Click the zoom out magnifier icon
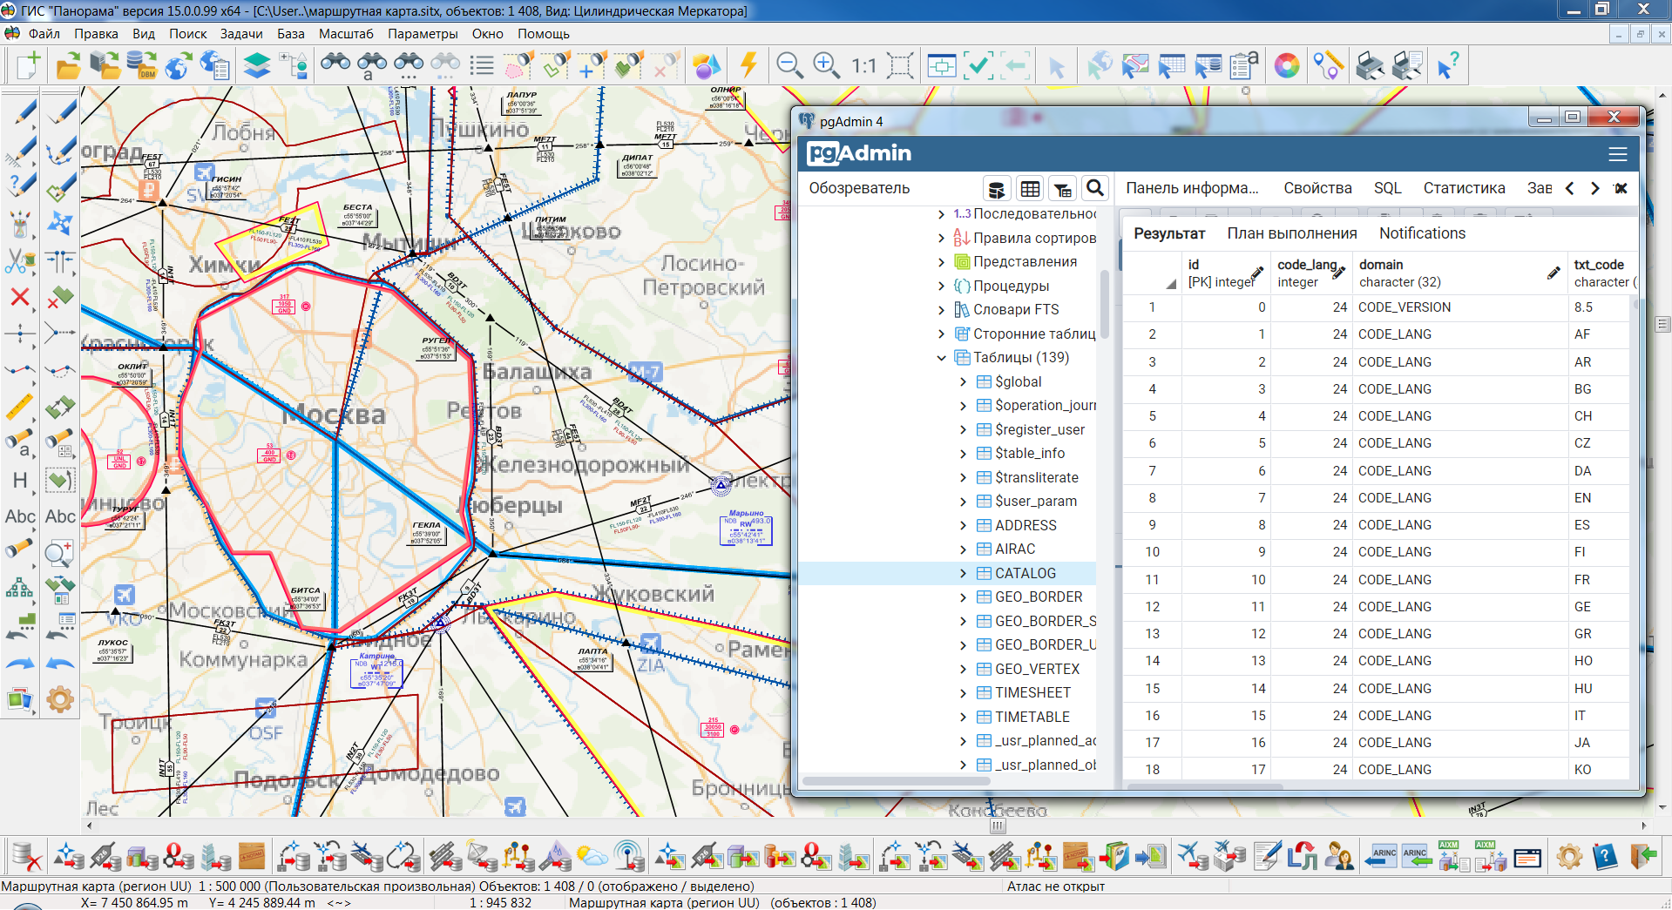Viewport: 1672px width, 910px height. coord(789,65)
